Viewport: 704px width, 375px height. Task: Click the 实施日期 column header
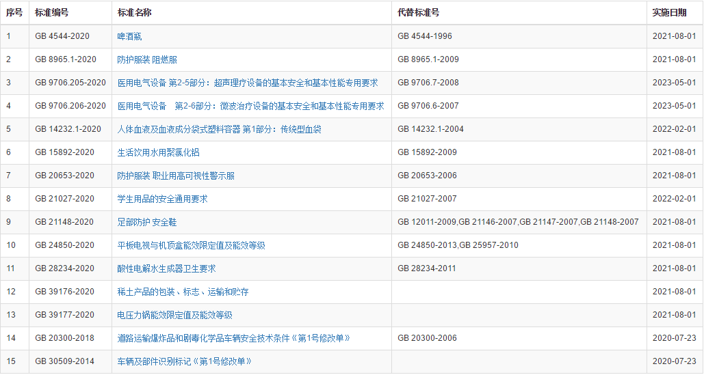pos(669,13)
